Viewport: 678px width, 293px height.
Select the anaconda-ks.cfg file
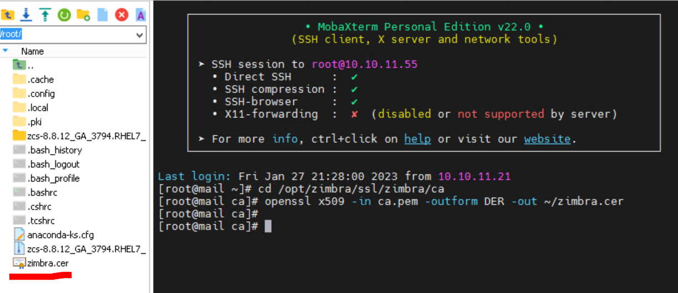[60, 235]
